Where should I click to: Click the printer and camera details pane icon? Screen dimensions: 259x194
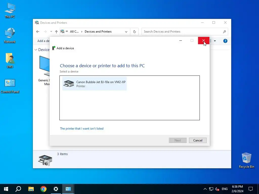point(45,160)
